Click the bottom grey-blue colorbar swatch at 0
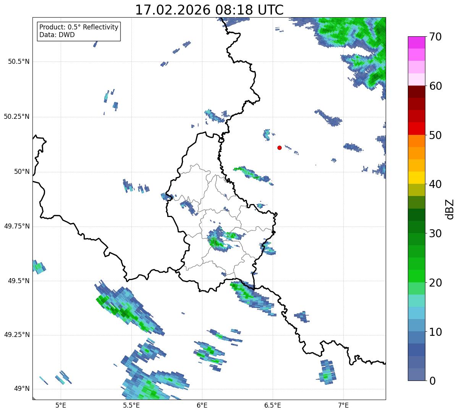This screenshot has width=459, height=413. click(416, 374)
